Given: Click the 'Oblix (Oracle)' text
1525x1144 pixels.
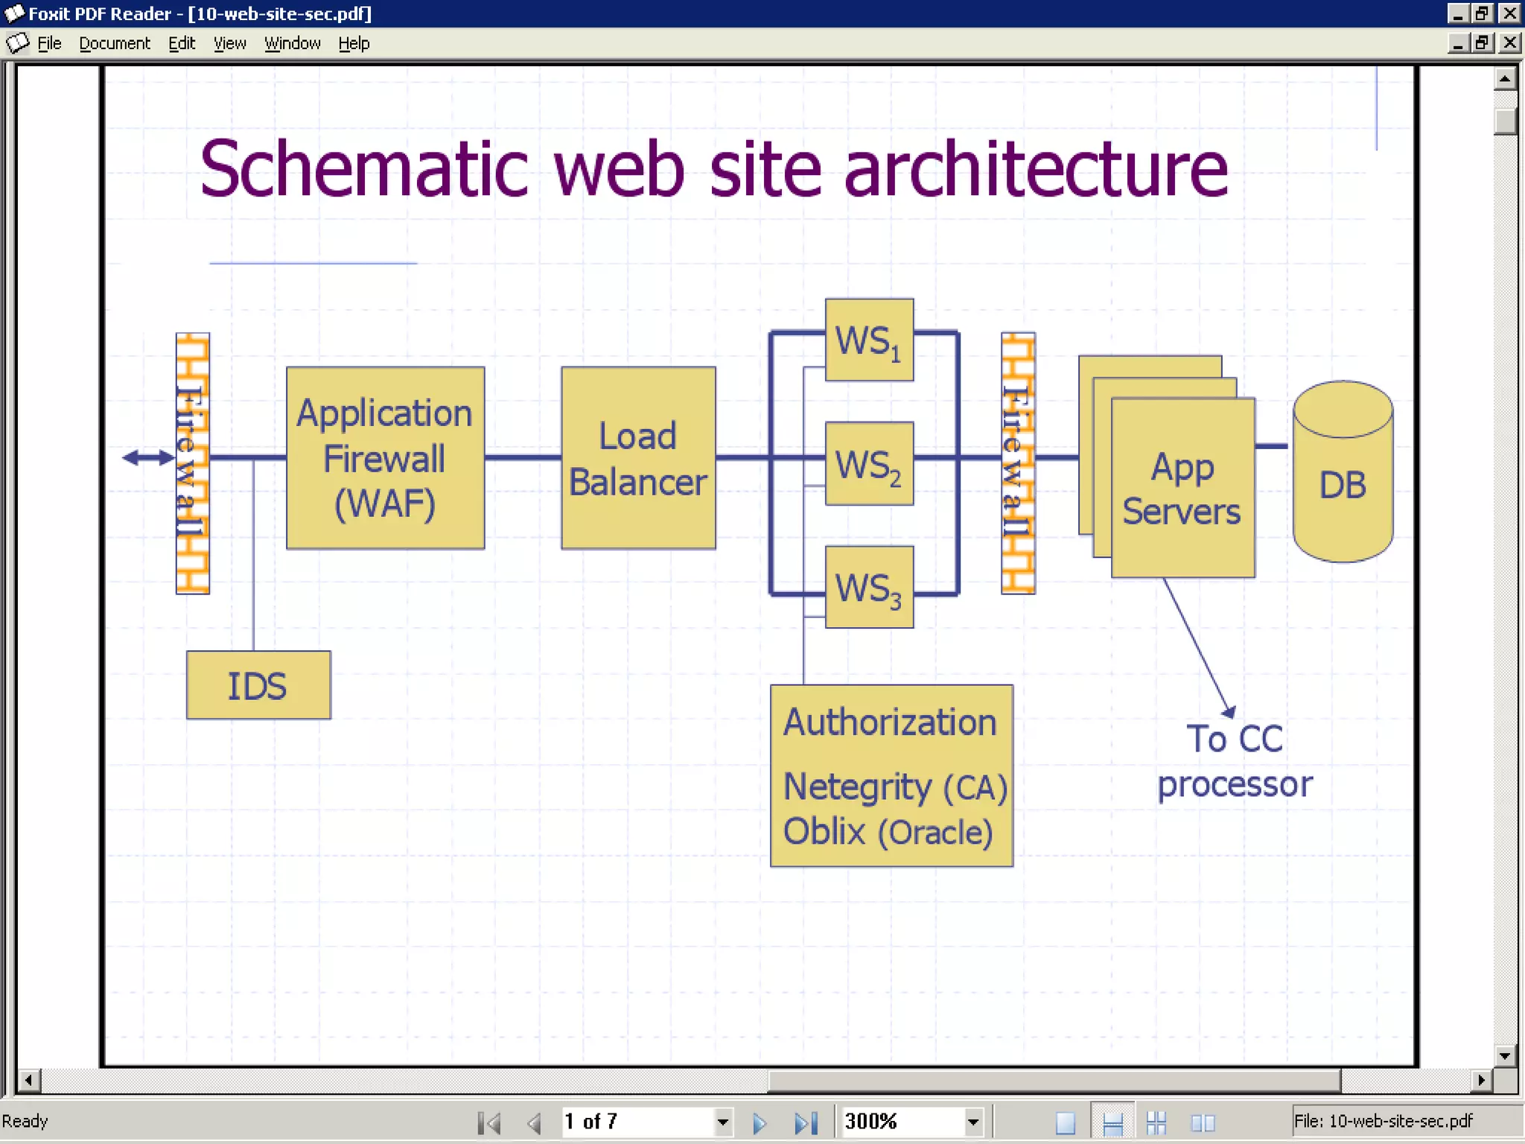Looking at the screenshot, I should point(888,831).
